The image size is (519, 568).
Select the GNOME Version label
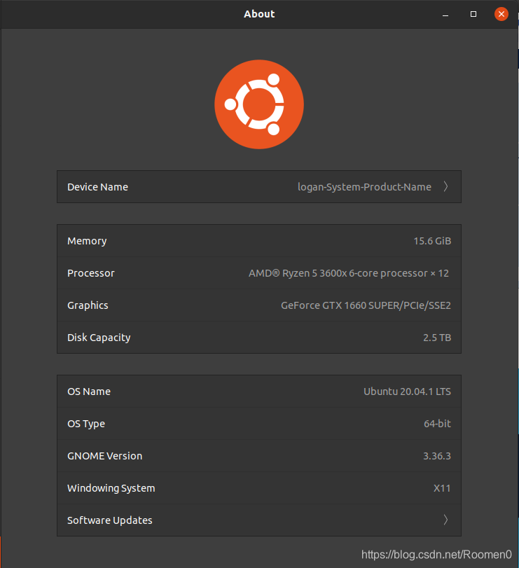[x=104, y=456]
